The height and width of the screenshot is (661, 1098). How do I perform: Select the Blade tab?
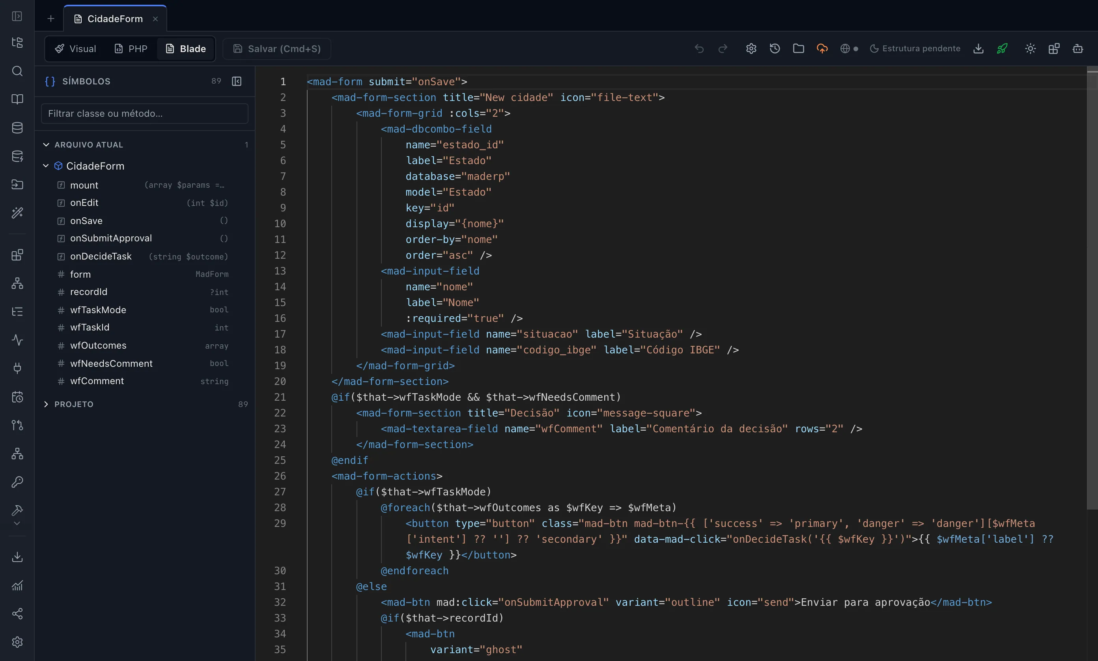(x=186, y=49)
